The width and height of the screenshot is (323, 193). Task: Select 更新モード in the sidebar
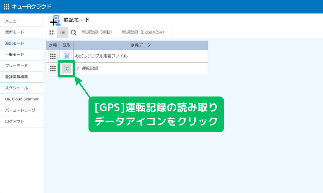pyautogui.click(x=15, y=32)
